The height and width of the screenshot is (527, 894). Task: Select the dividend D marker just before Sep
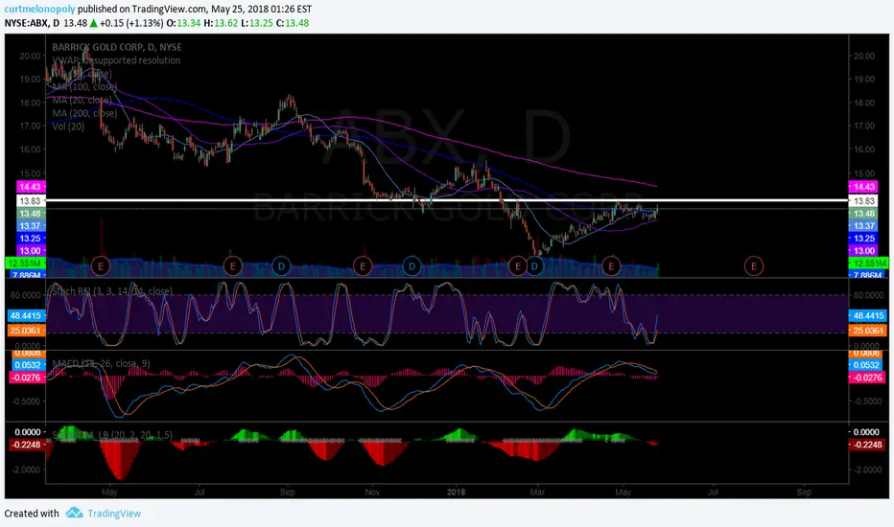click(281, 265)
